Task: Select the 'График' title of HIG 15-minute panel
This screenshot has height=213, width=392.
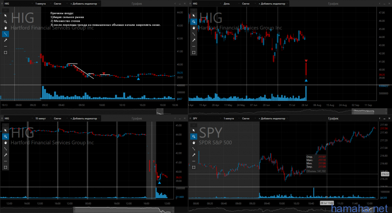Action: click(137, 119)
